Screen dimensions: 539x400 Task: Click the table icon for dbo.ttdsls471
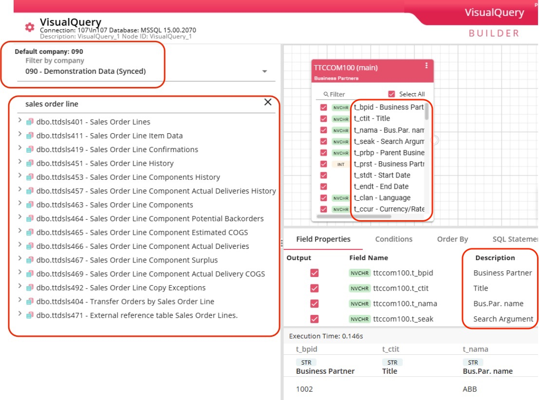point(30,315)
